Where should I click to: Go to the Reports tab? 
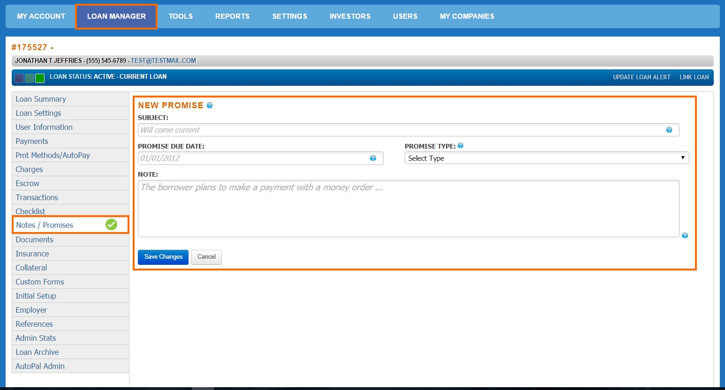pos(232,16)
